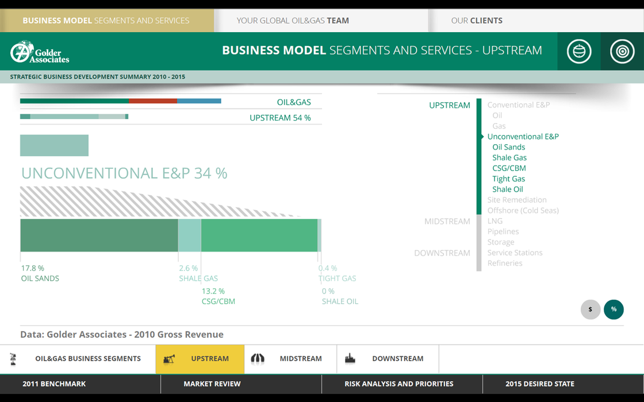Click the dark green Oil Sands bar segment

point(99,235)
